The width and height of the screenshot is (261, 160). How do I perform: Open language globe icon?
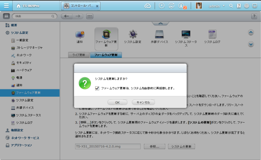click(246, 6)
